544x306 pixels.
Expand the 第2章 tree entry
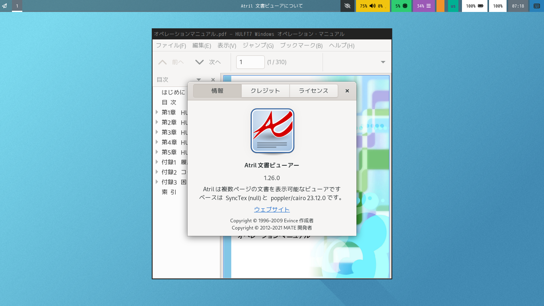(x=157, y=122)
